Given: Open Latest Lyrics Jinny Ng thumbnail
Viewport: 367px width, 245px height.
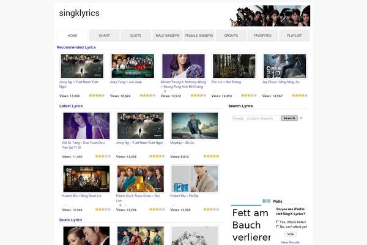Looking at the screenshot, I should tap(141, 126).
